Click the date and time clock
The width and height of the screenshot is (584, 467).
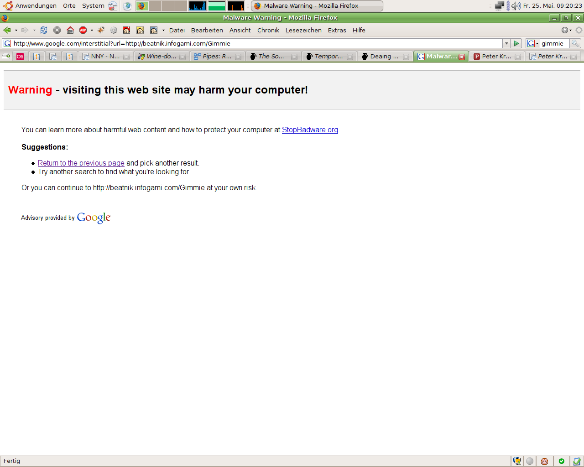click(x=553, y=6)
